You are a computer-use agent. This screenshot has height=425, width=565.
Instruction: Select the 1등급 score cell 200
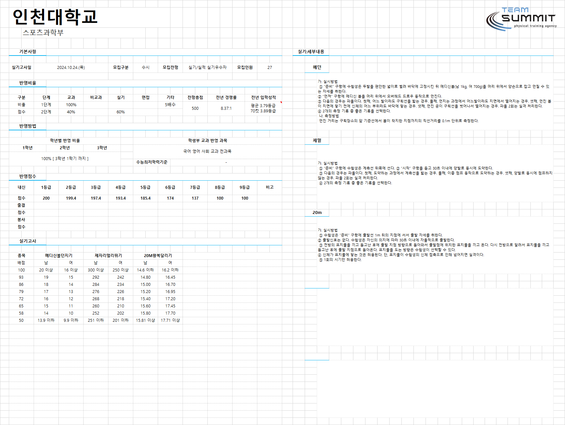tap(46, 198)
